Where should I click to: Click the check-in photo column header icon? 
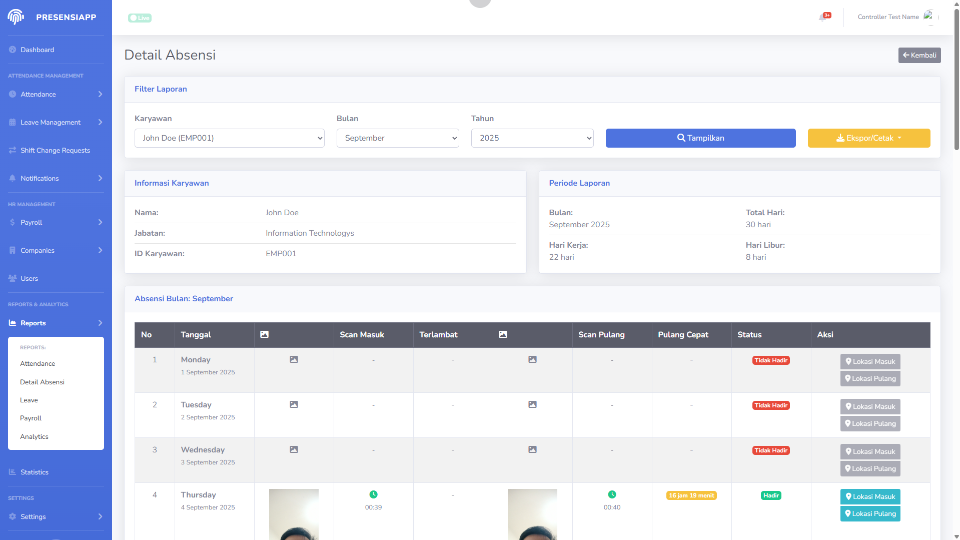pyautogui.click(x=265, y=334)
